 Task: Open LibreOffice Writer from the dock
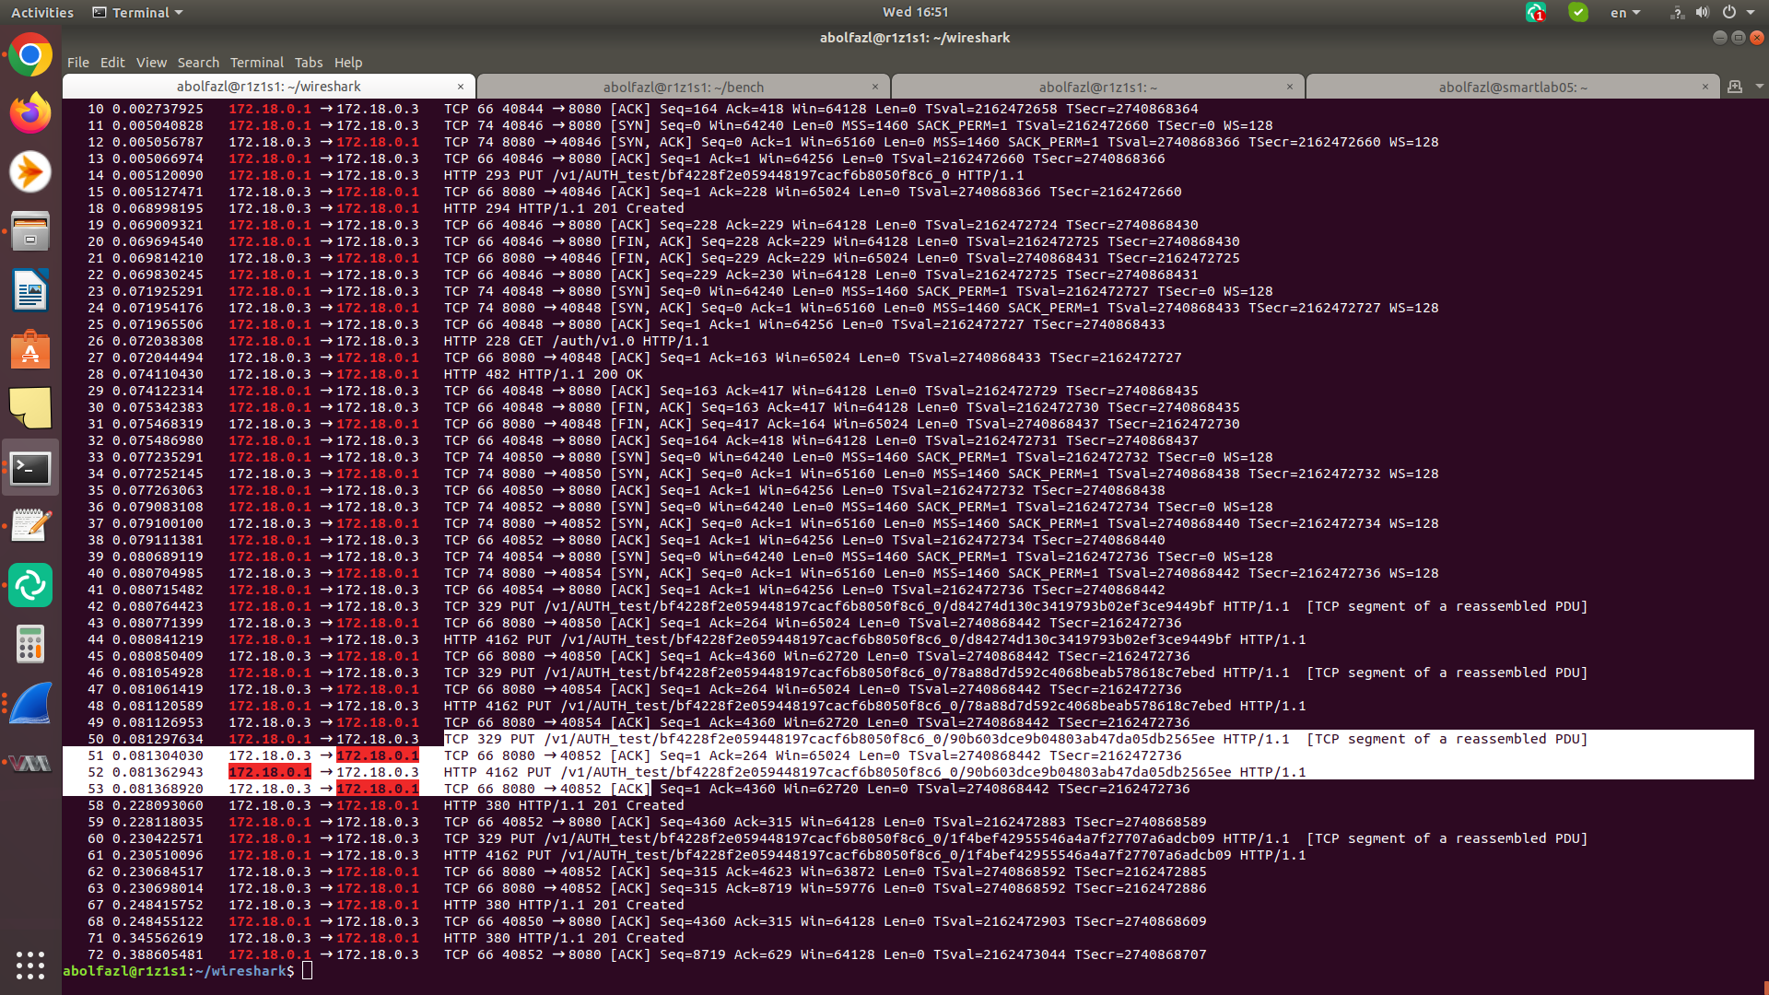30,291
